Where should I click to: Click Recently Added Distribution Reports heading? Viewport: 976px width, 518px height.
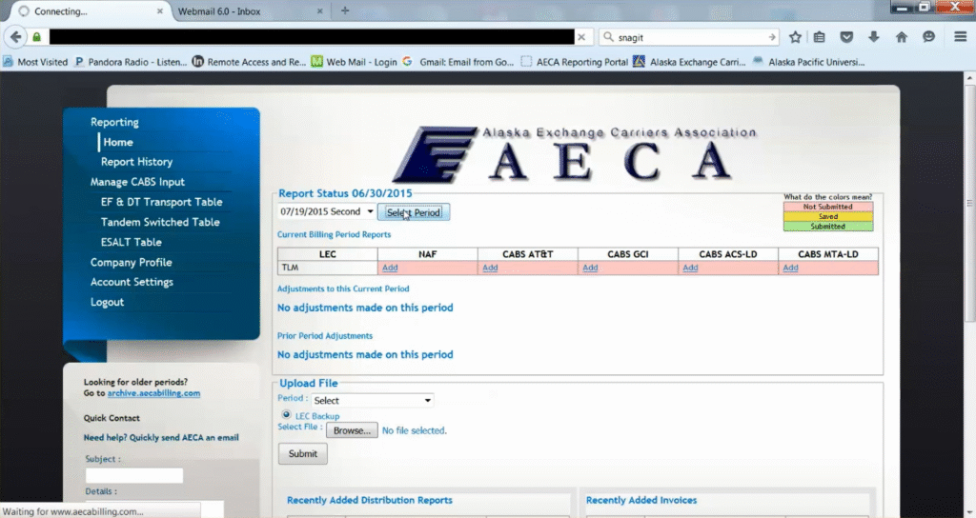[370, 500]
